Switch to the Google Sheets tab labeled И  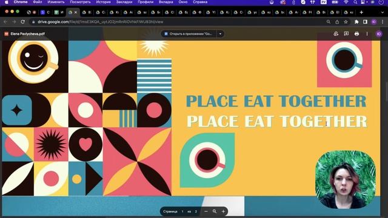pos(59,12)
